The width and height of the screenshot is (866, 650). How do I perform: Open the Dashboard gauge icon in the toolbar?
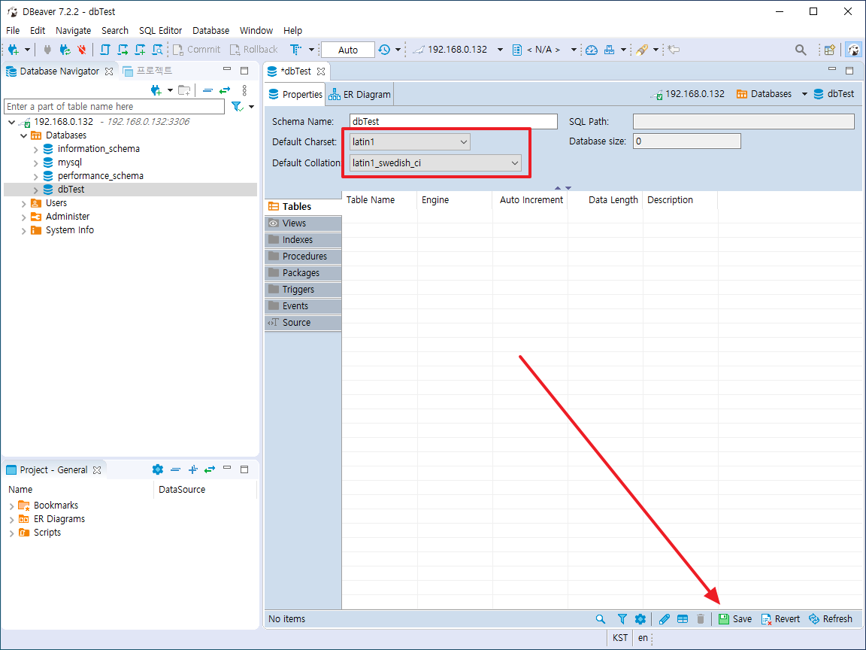[x=592, y=50]
